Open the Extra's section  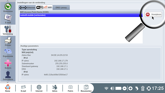pyautogui.click(x=8, y=64)
